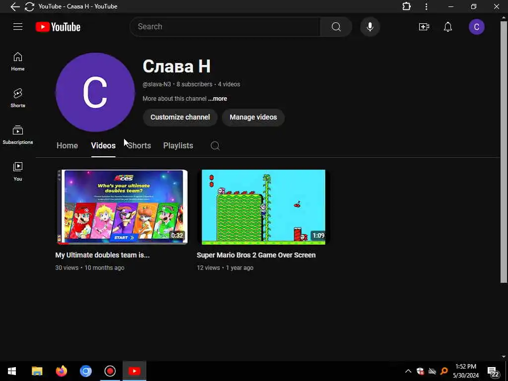
Task: Open the three-dot app menu in title bar
Action: click(x=426, y=6)
